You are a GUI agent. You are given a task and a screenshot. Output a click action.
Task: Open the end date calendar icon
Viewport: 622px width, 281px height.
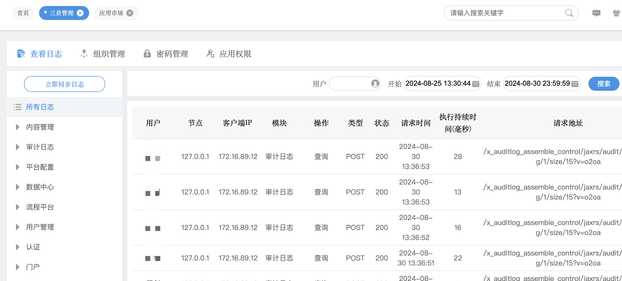[575, 84]
